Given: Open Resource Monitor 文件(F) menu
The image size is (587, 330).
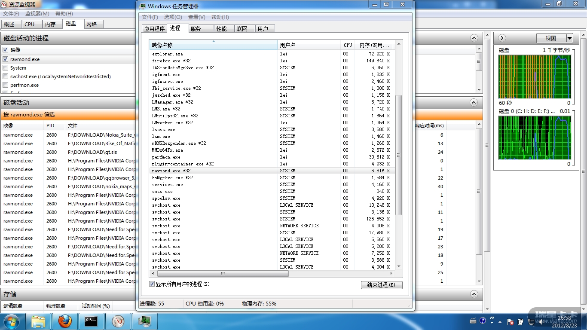Looking at the screenshot, I should click(11, 14).
